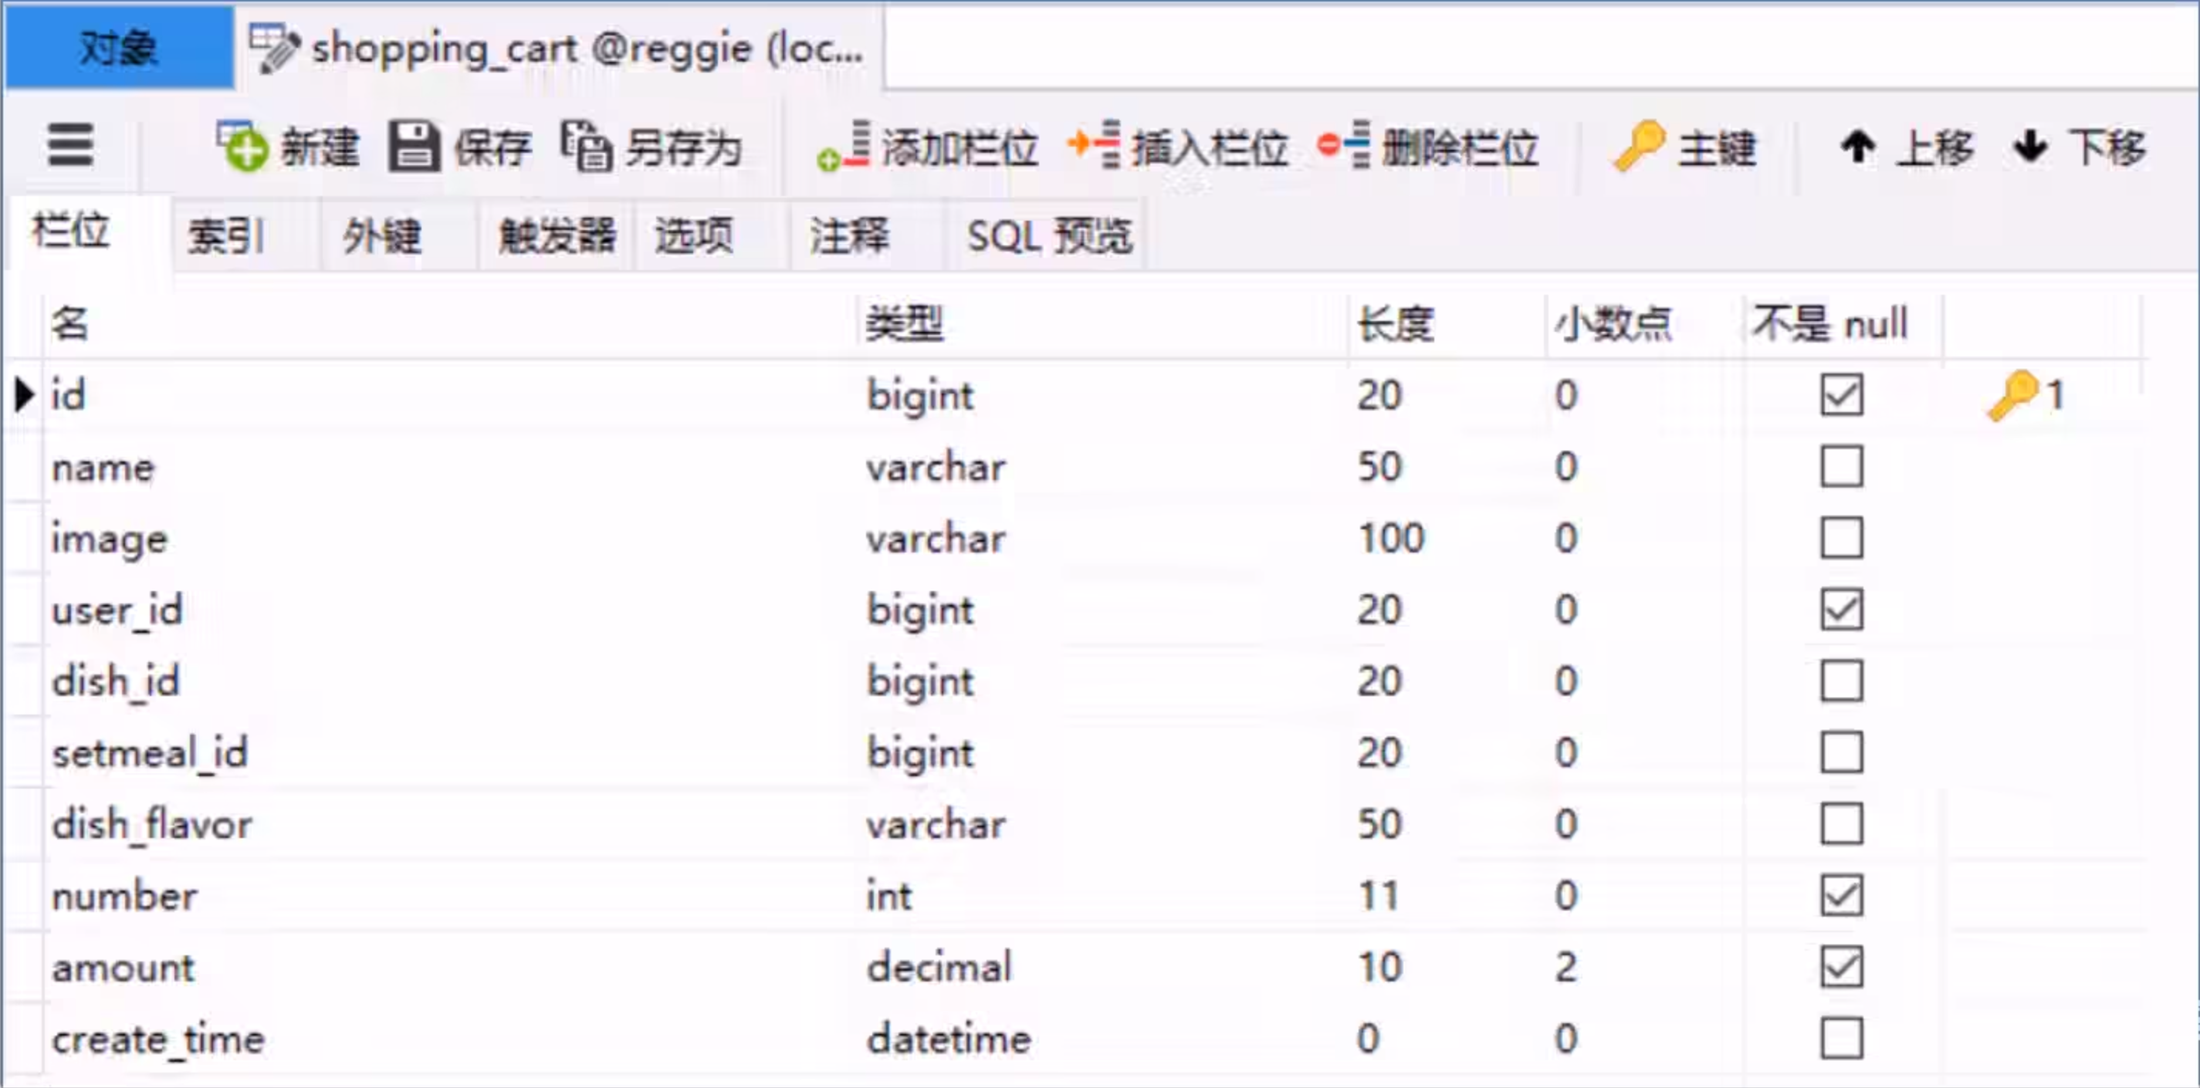Screen dimensions: 2200x1088
Task: Click the 另存为 (Save As) button label
Action: 684,147
